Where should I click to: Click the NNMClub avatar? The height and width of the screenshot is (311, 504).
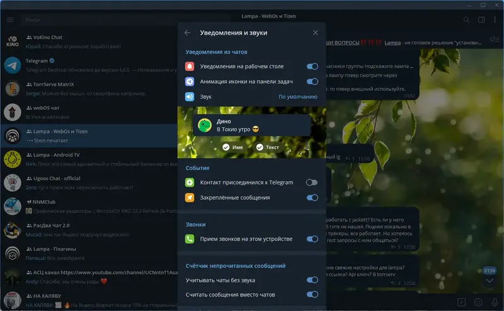pyautogui.click(x=12, y=206)
